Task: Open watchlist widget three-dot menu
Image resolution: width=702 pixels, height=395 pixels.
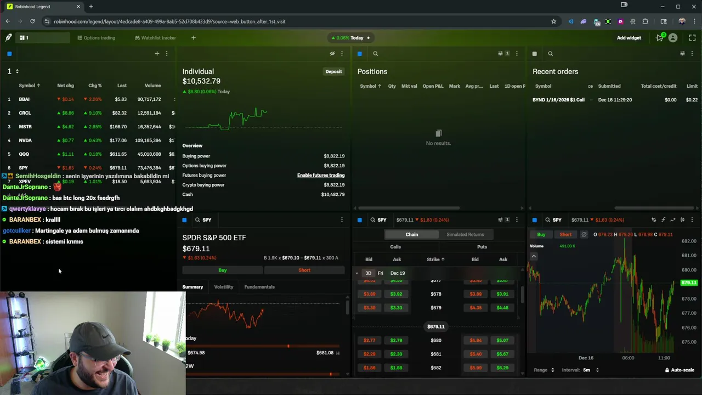Action: tap(167, 53)
